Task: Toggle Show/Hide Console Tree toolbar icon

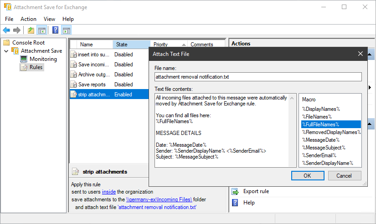Action: tap(42, 30)
